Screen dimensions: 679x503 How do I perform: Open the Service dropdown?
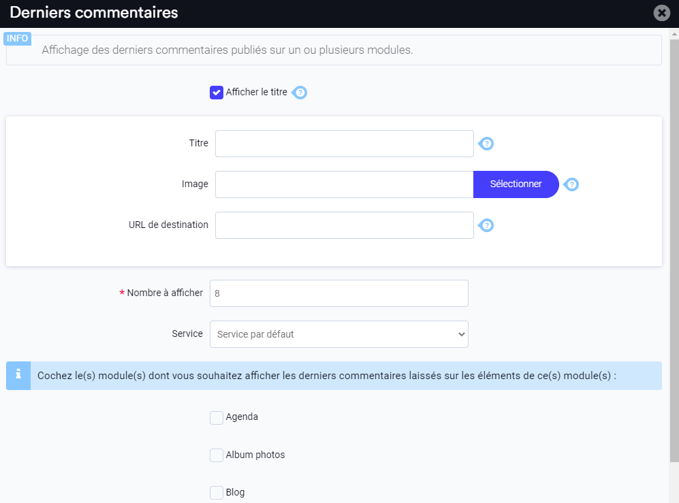[339, 334]
